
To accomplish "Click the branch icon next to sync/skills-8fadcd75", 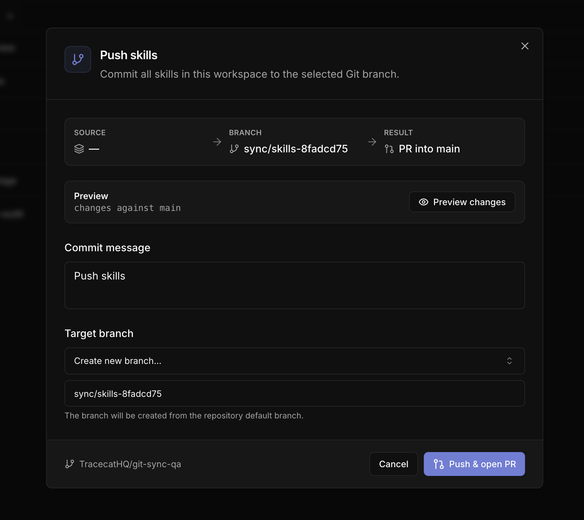I will coord(234,149).
